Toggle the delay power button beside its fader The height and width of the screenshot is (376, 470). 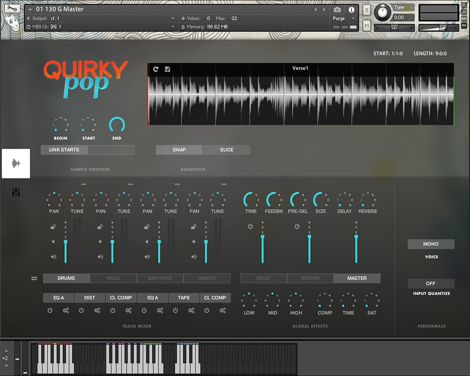pyautogui.click(x=250, y=227)
